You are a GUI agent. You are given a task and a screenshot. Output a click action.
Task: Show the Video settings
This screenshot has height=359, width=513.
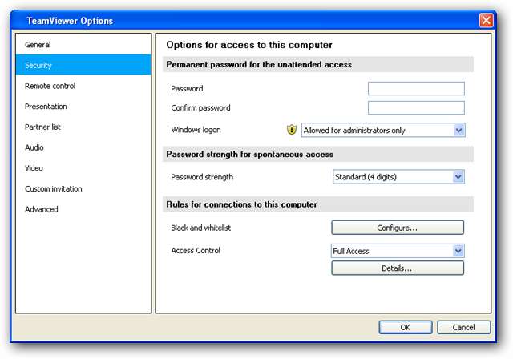(x=34, y=168)
